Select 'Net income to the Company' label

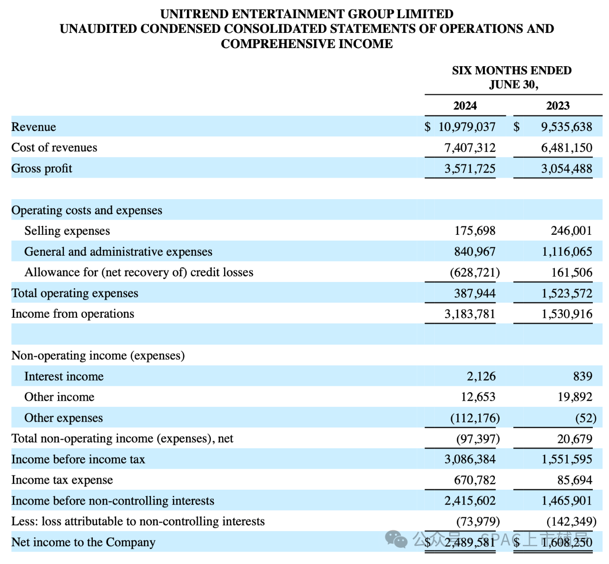[x=83, y=543]
